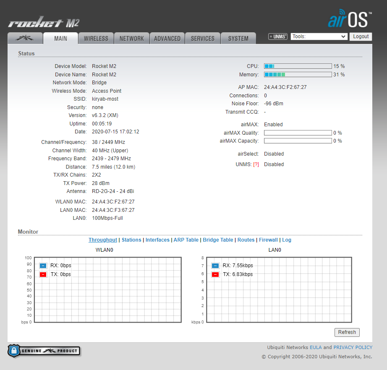
Task: Click airMAX Enabled status text
Action: click(x=274, y=125)
